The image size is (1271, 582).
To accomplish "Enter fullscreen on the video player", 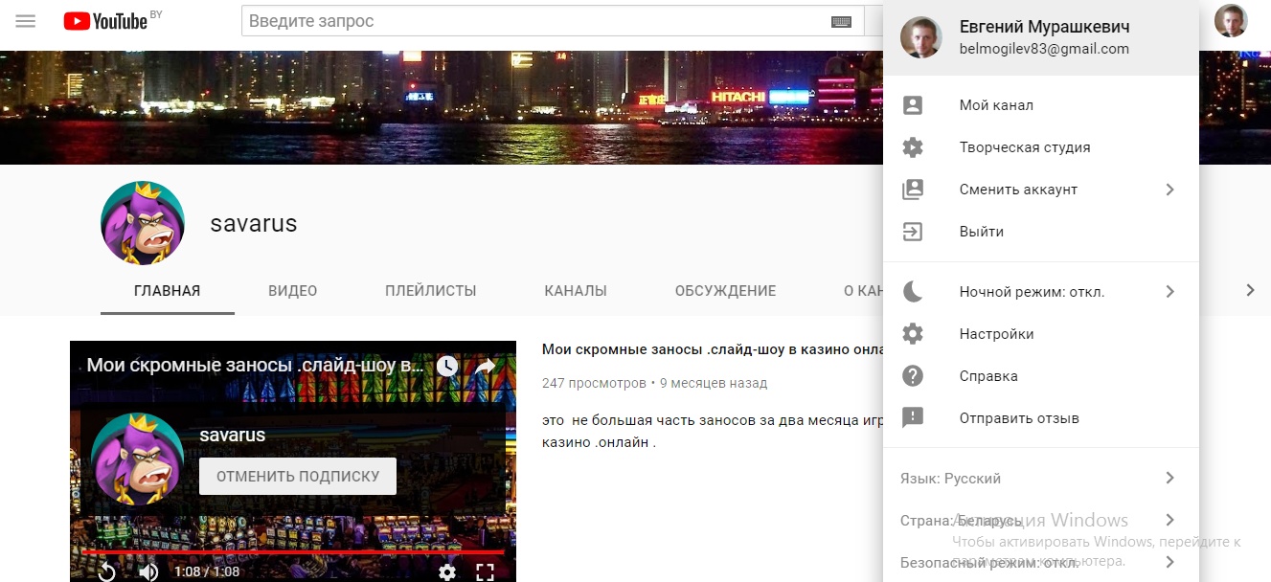I will (486, 571).
